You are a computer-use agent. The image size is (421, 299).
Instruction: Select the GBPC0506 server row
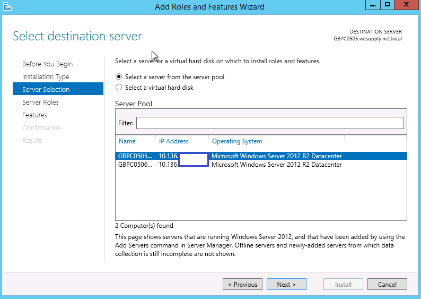[x=261, y=165]
